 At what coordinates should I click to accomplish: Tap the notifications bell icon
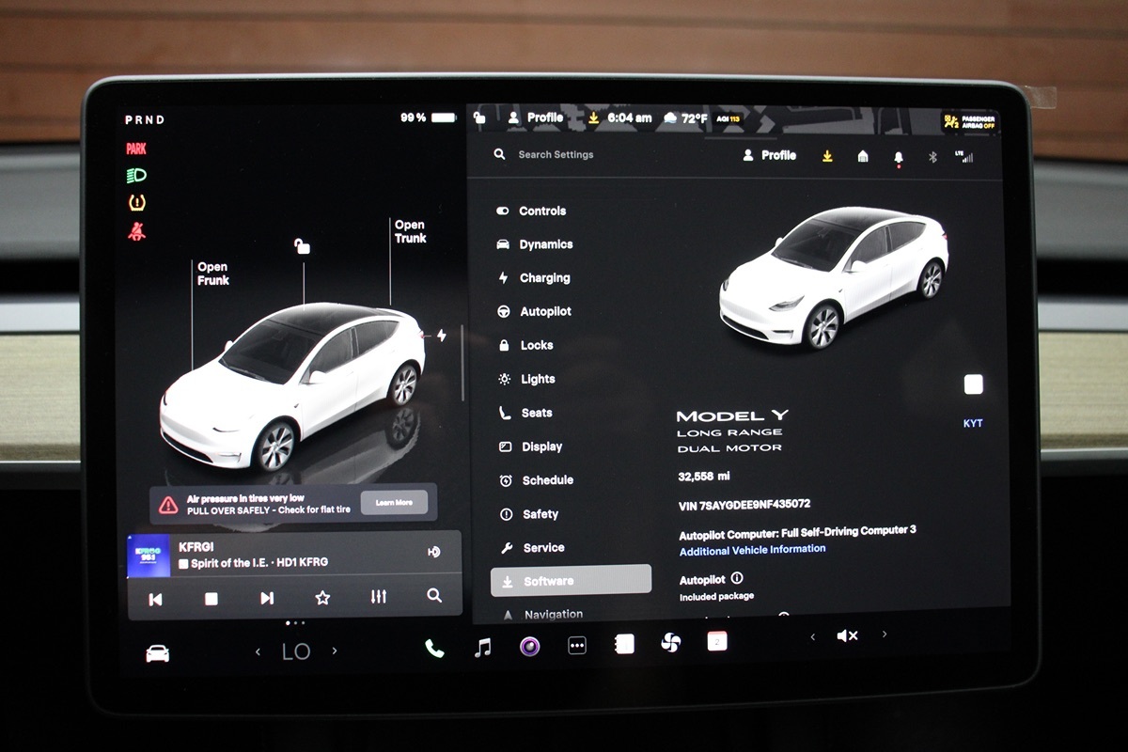point(898,157)
